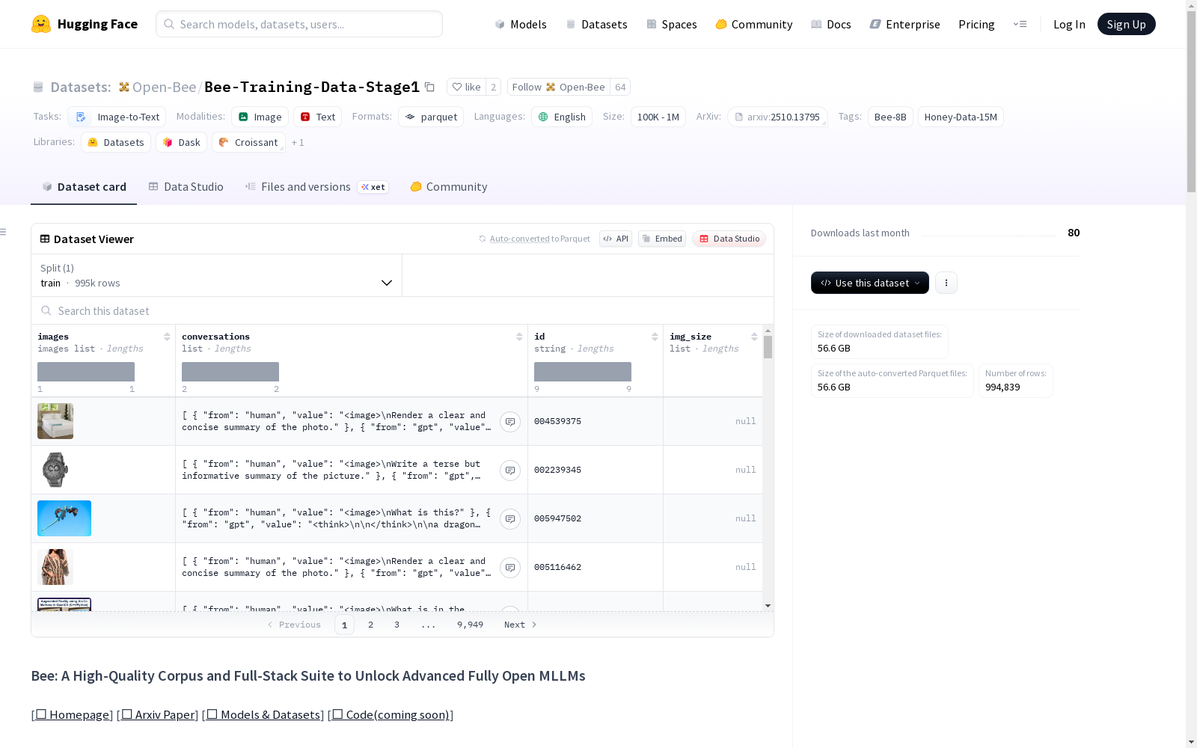Image resolution: width=1197 pixels, height=748 pixels.
Task: Select the images length histogram bar
Action: pos(86,372)
